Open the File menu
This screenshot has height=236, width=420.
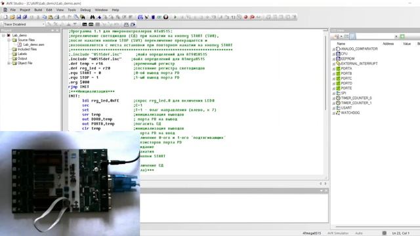pos(13,10)
